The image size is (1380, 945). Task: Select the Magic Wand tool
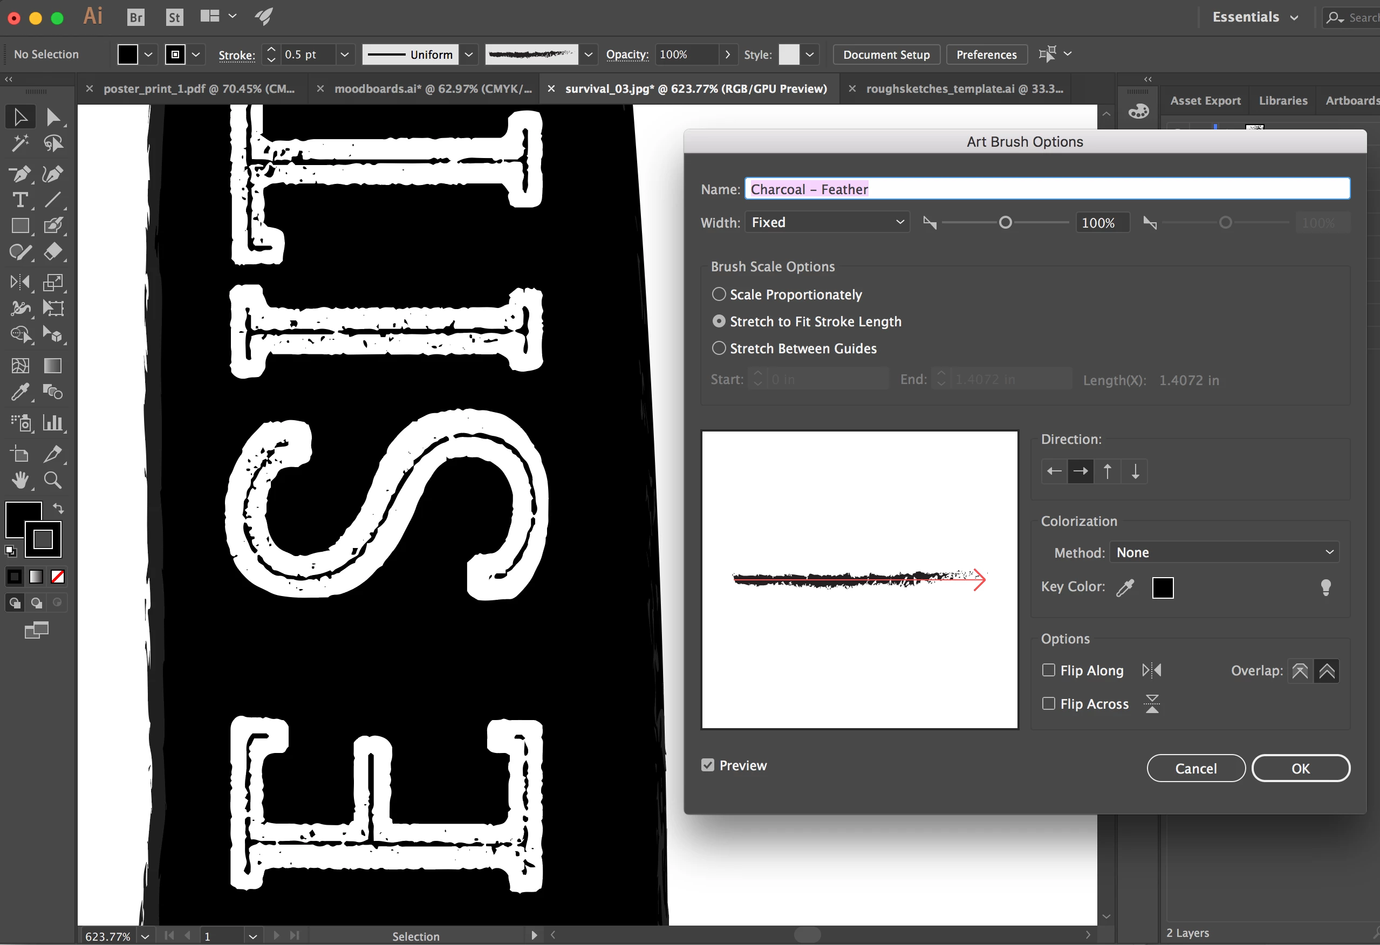point(20,143)
